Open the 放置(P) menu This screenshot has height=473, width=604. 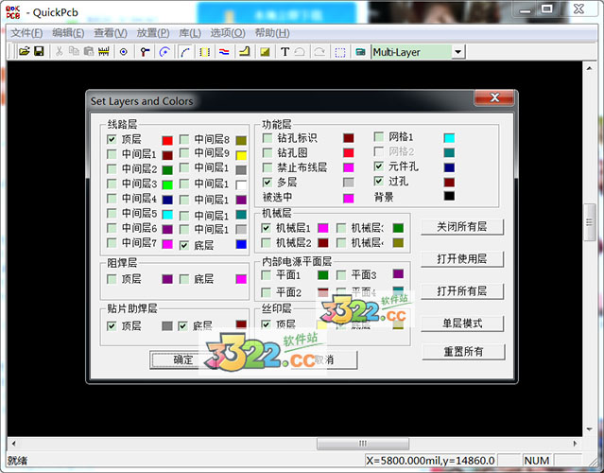(x=153, y=33)
